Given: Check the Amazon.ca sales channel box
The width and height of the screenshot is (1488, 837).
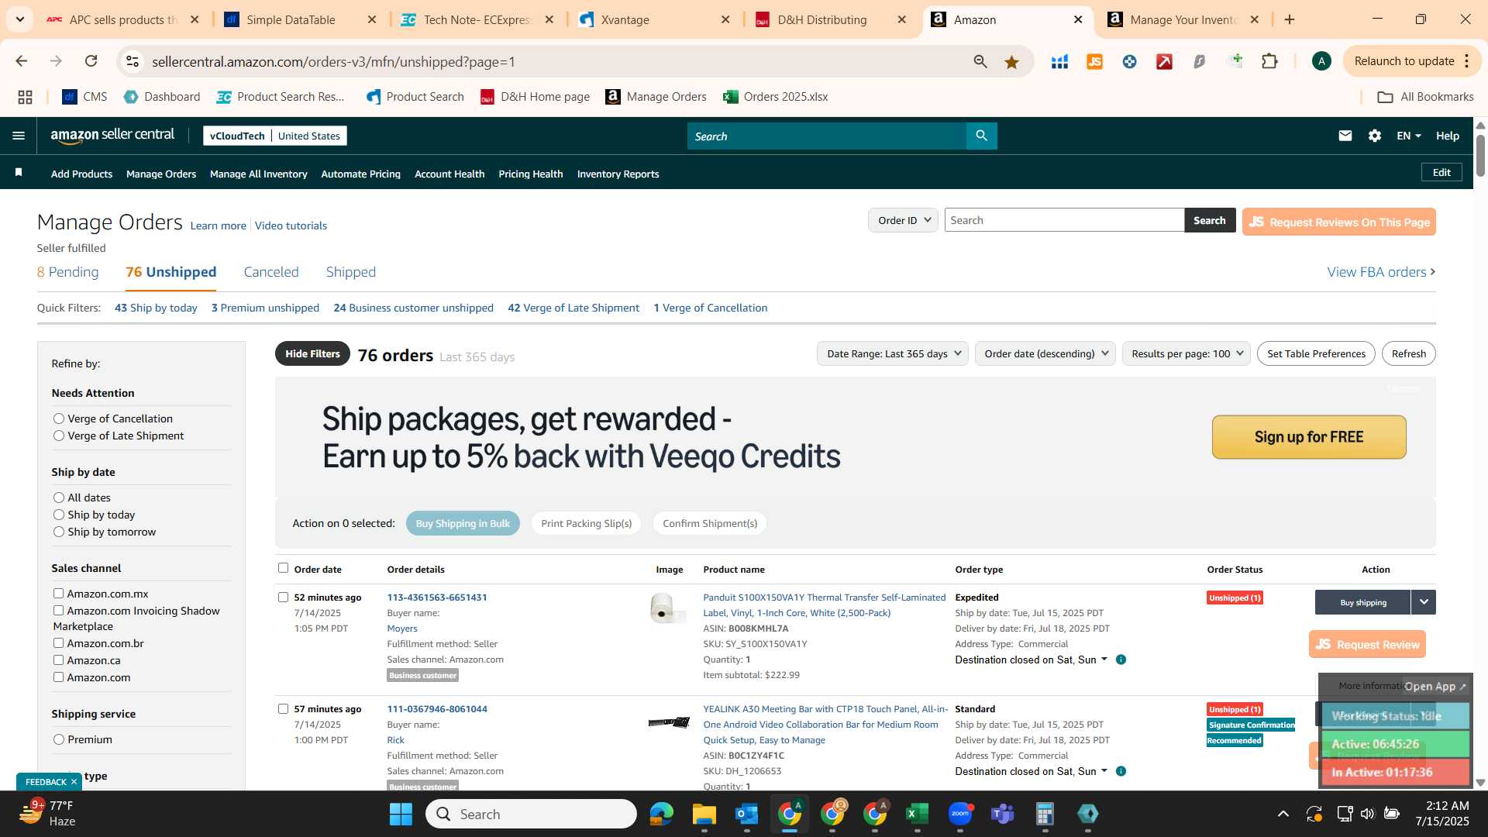Looking at the screenshot, I should tap(58, 660).
